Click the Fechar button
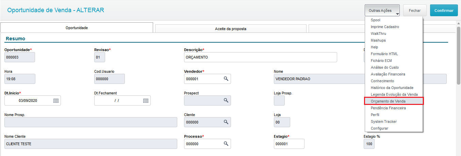Viewport: 461px width, 156px height. pyautogui.click(x=415, y=10)
